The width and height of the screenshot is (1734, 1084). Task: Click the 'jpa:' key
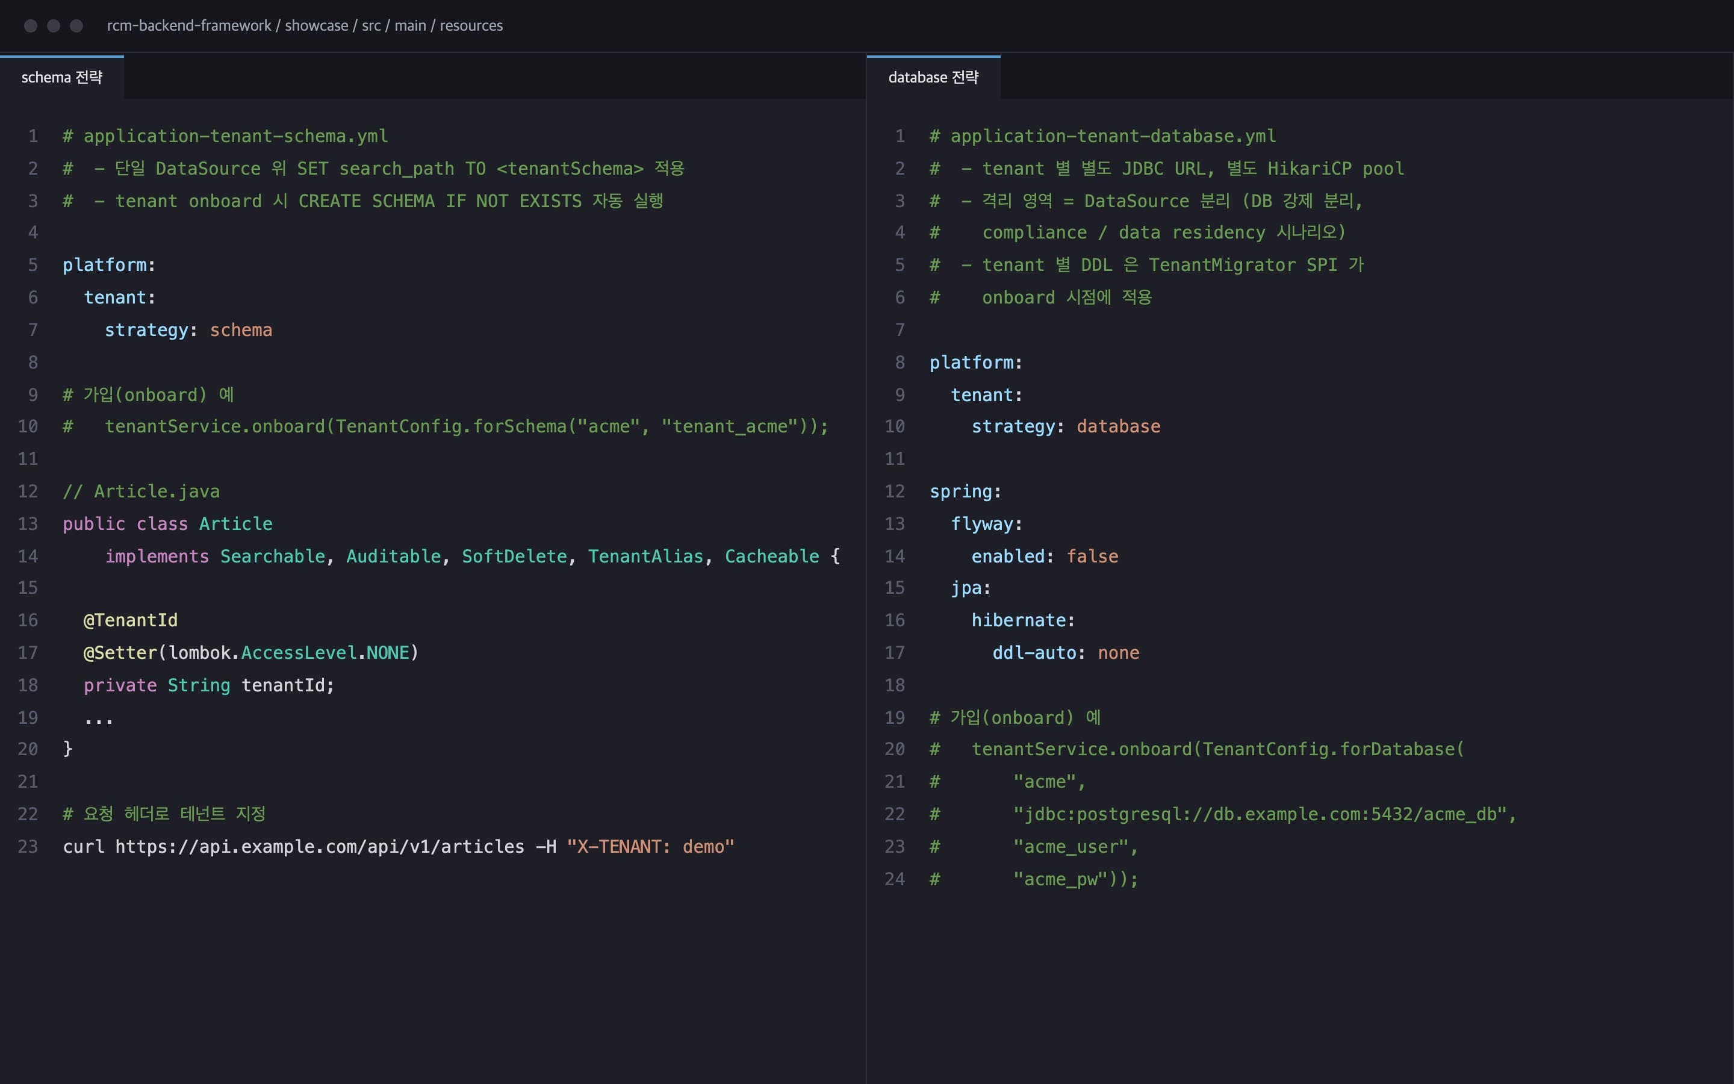[x=971, y=588]
